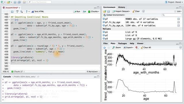View pf.fc_by_age via its grid icon
184x104 pixels.
[x=179, y=22]
